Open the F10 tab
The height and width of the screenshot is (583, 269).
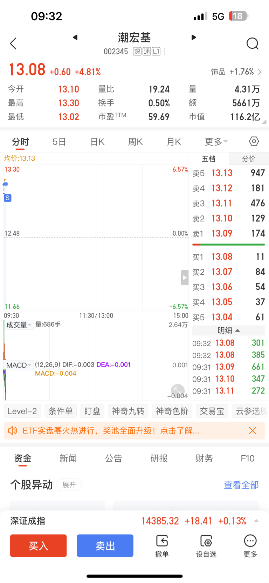coord(248,458)
